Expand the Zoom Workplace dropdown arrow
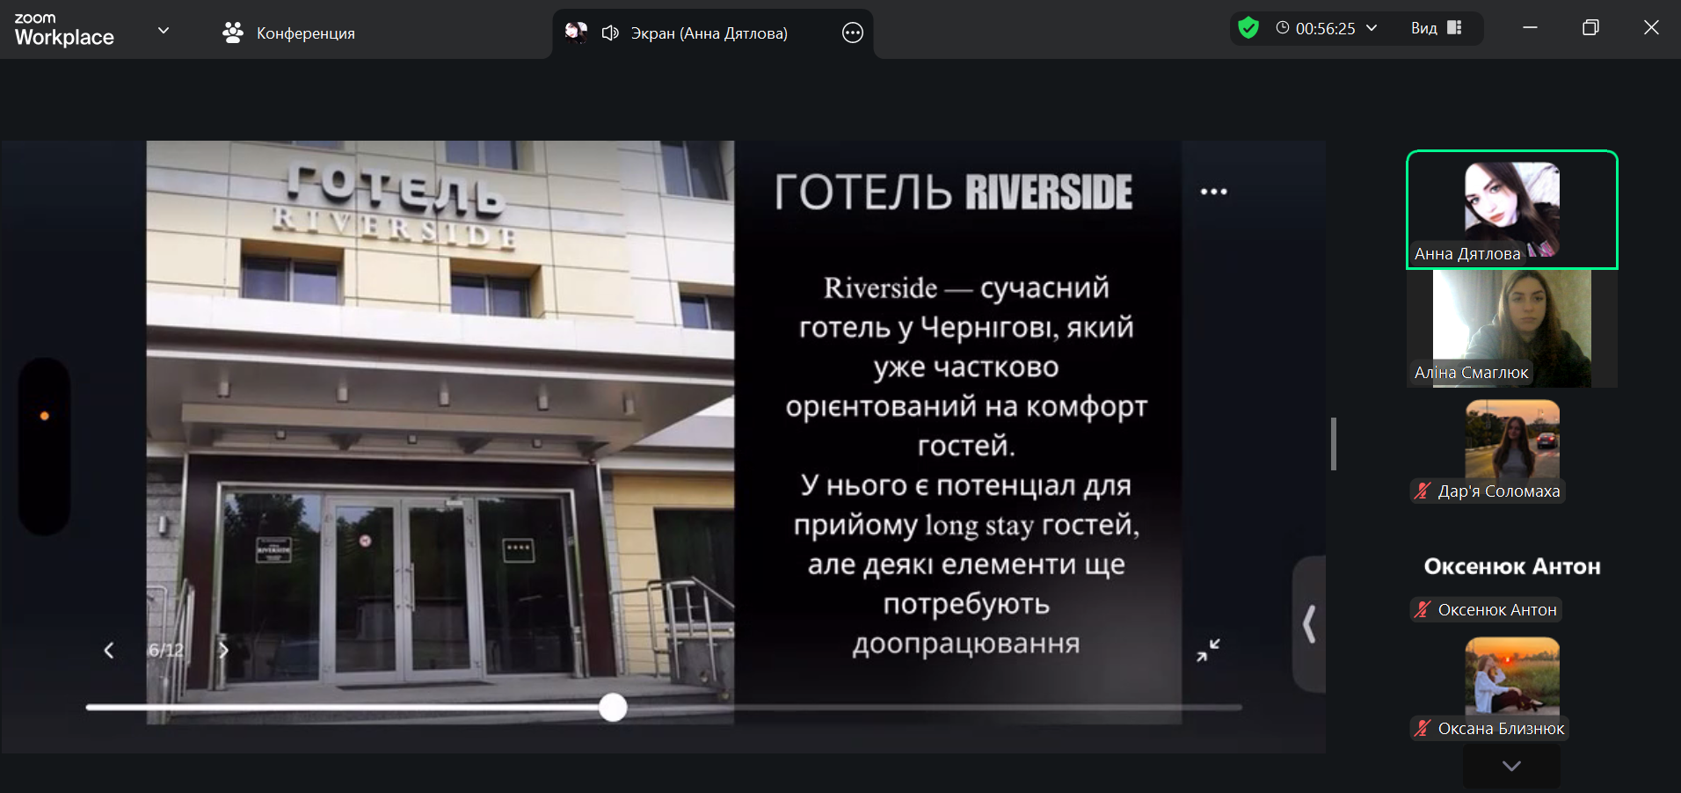Viewport: 1681px width, 793px height. tap(163, 30)
